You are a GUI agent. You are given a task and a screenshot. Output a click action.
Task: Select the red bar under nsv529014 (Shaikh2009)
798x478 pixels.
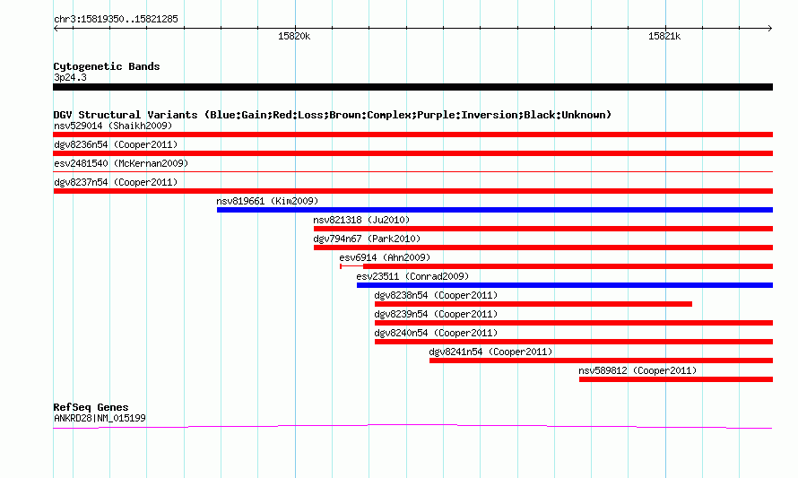(412, 135)
